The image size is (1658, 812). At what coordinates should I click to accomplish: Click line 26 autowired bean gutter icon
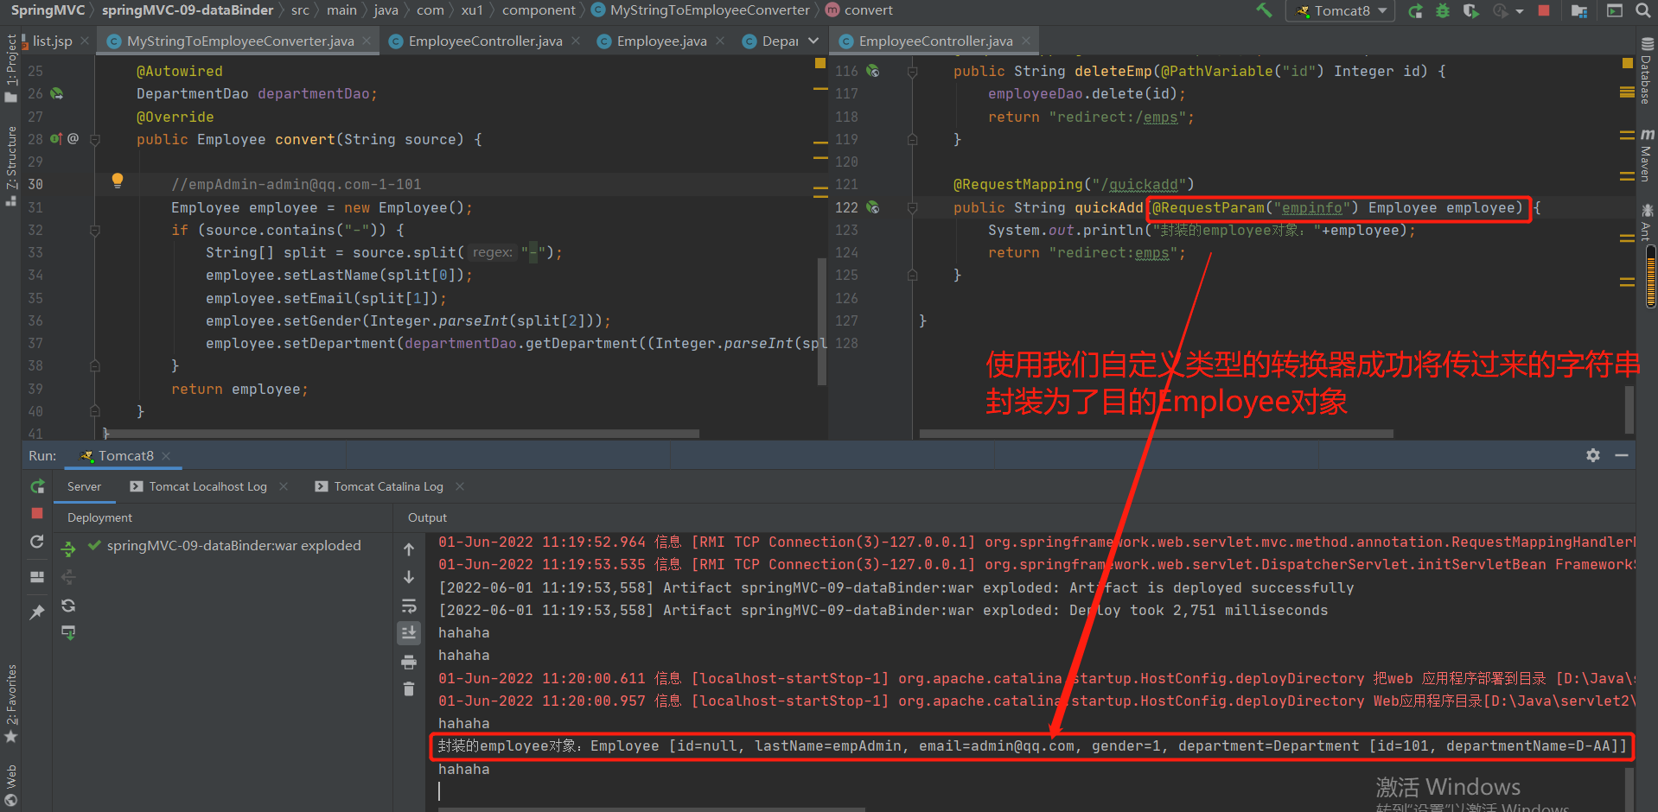(x=57, y=93)
